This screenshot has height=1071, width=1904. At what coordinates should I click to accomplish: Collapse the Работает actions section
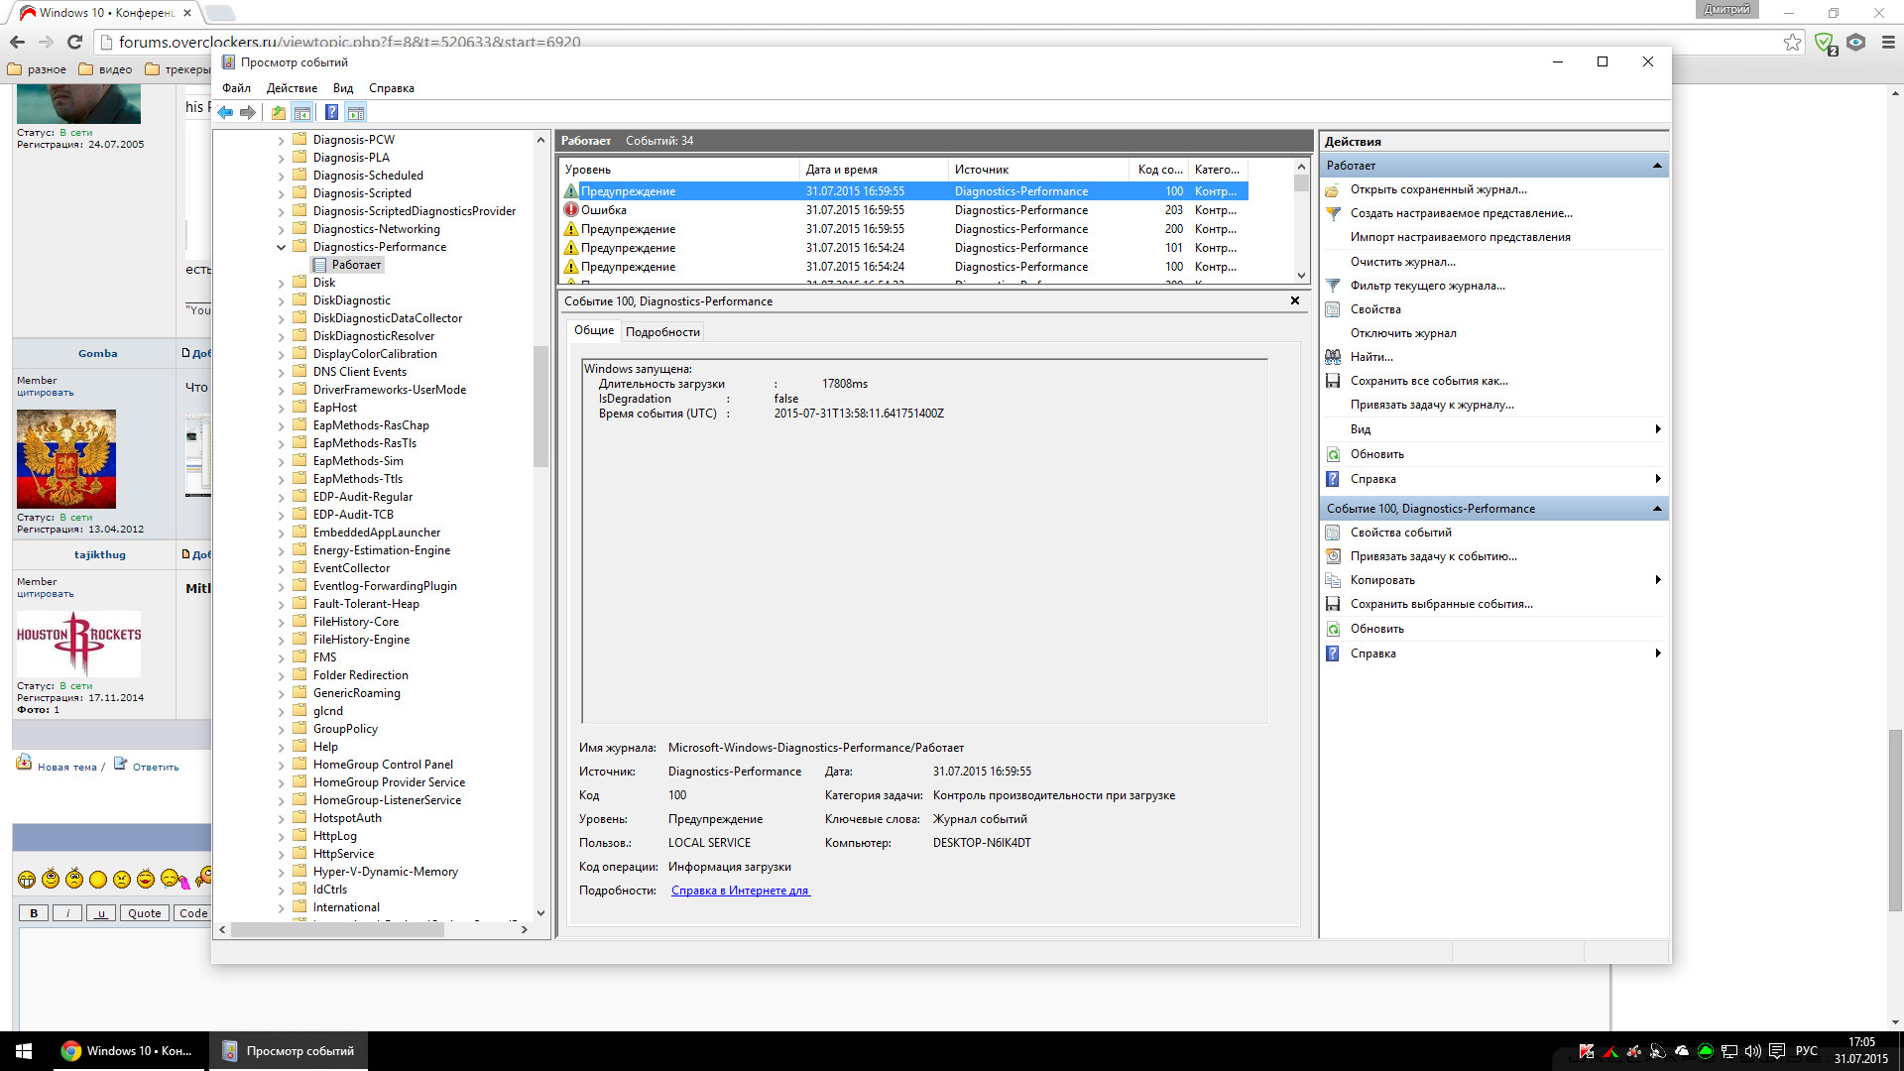(1657, 166)
